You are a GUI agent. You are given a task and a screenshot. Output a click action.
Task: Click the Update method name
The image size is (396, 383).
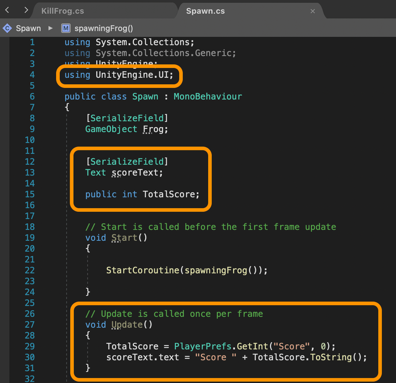(127, 325)
